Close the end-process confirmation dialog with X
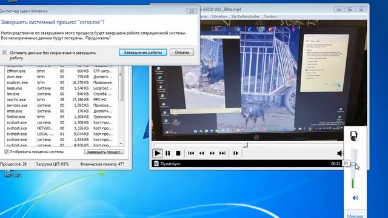Viewport: 388px width, 218px height. [192, 11]
